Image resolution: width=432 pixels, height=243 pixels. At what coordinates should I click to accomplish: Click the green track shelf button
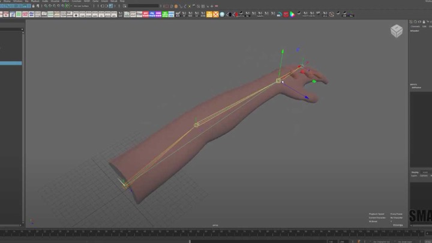[165, 14]
